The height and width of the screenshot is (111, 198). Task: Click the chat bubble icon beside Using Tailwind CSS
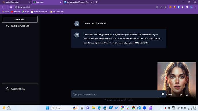[x=8, y=26]
